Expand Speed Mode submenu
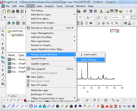This screenshot has height=111, width=137. tap(51, 58)
